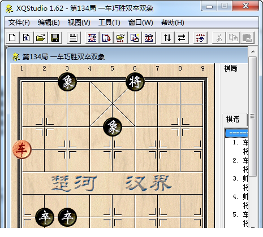Click the board with down arrow icon

[149, 38]
